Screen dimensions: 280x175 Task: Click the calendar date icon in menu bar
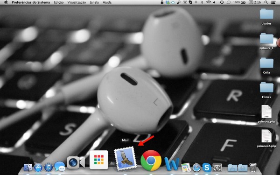point(251,2)
